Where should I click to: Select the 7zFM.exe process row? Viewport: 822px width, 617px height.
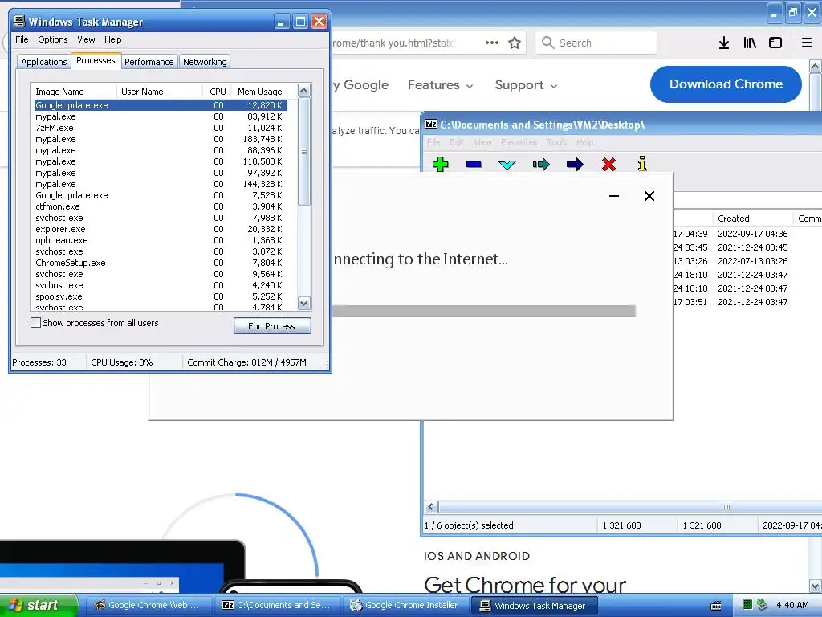[x=161, y=128]
